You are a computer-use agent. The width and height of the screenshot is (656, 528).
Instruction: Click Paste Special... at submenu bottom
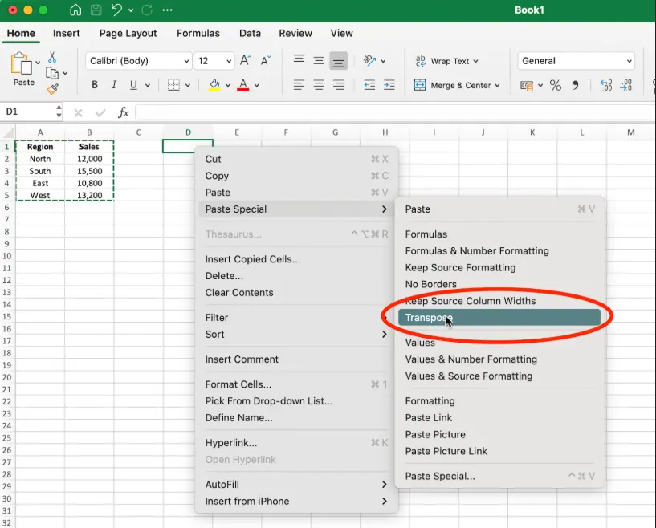[x=439, y=476]
